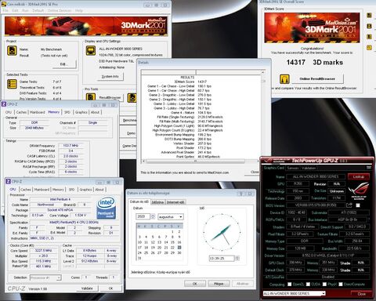Click the Online ResultBrowser button
This screenshot has width=376, height=301.
click(x=317, y=78)
